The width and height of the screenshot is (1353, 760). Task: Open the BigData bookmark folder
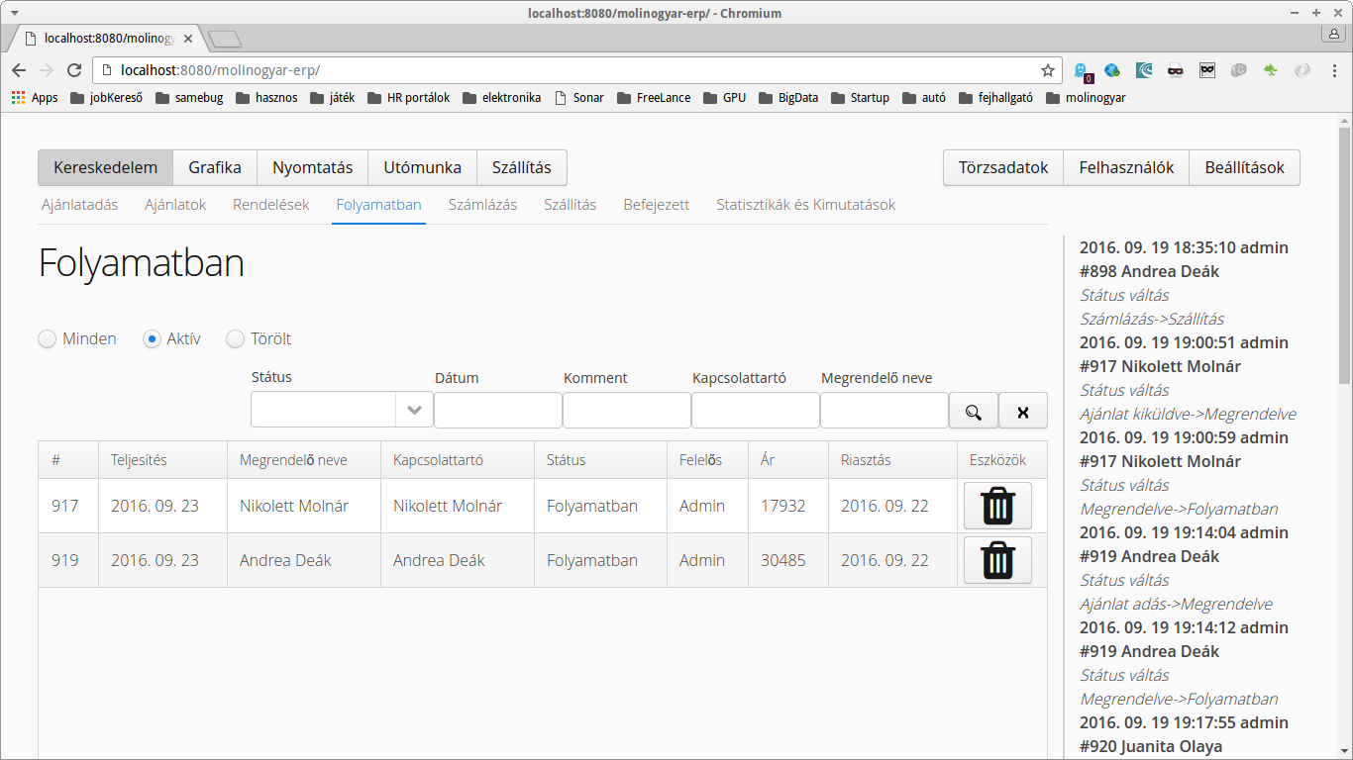pyautogui.click(x=788, y=98)
